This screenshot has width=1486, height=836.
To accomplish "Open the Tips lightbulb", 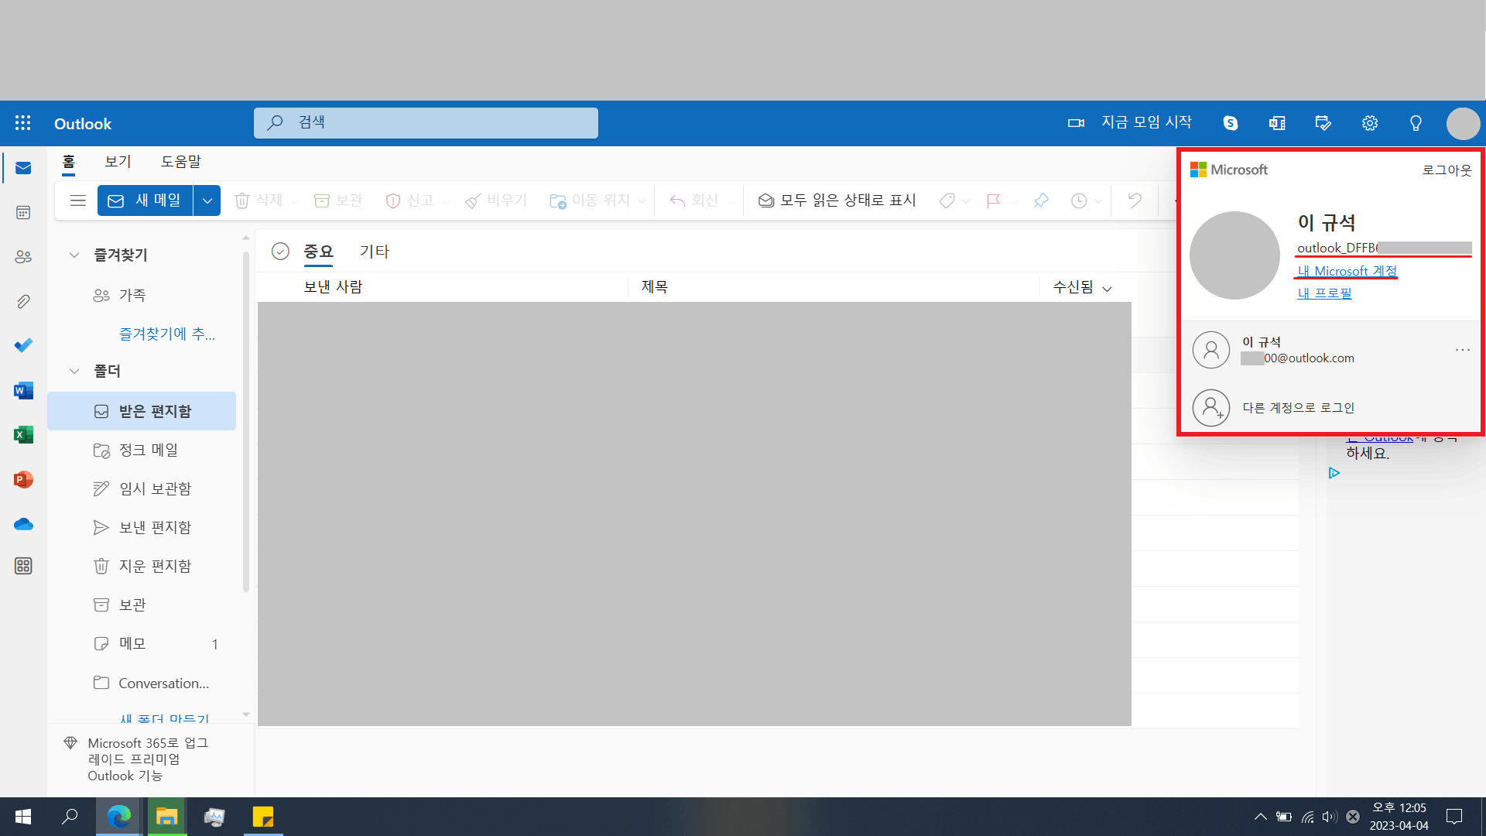I will [1416, 123].
